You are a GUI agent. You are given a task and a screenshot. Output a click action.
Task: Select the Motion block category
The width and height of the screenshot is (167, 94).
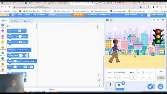[x=3, y=26]
